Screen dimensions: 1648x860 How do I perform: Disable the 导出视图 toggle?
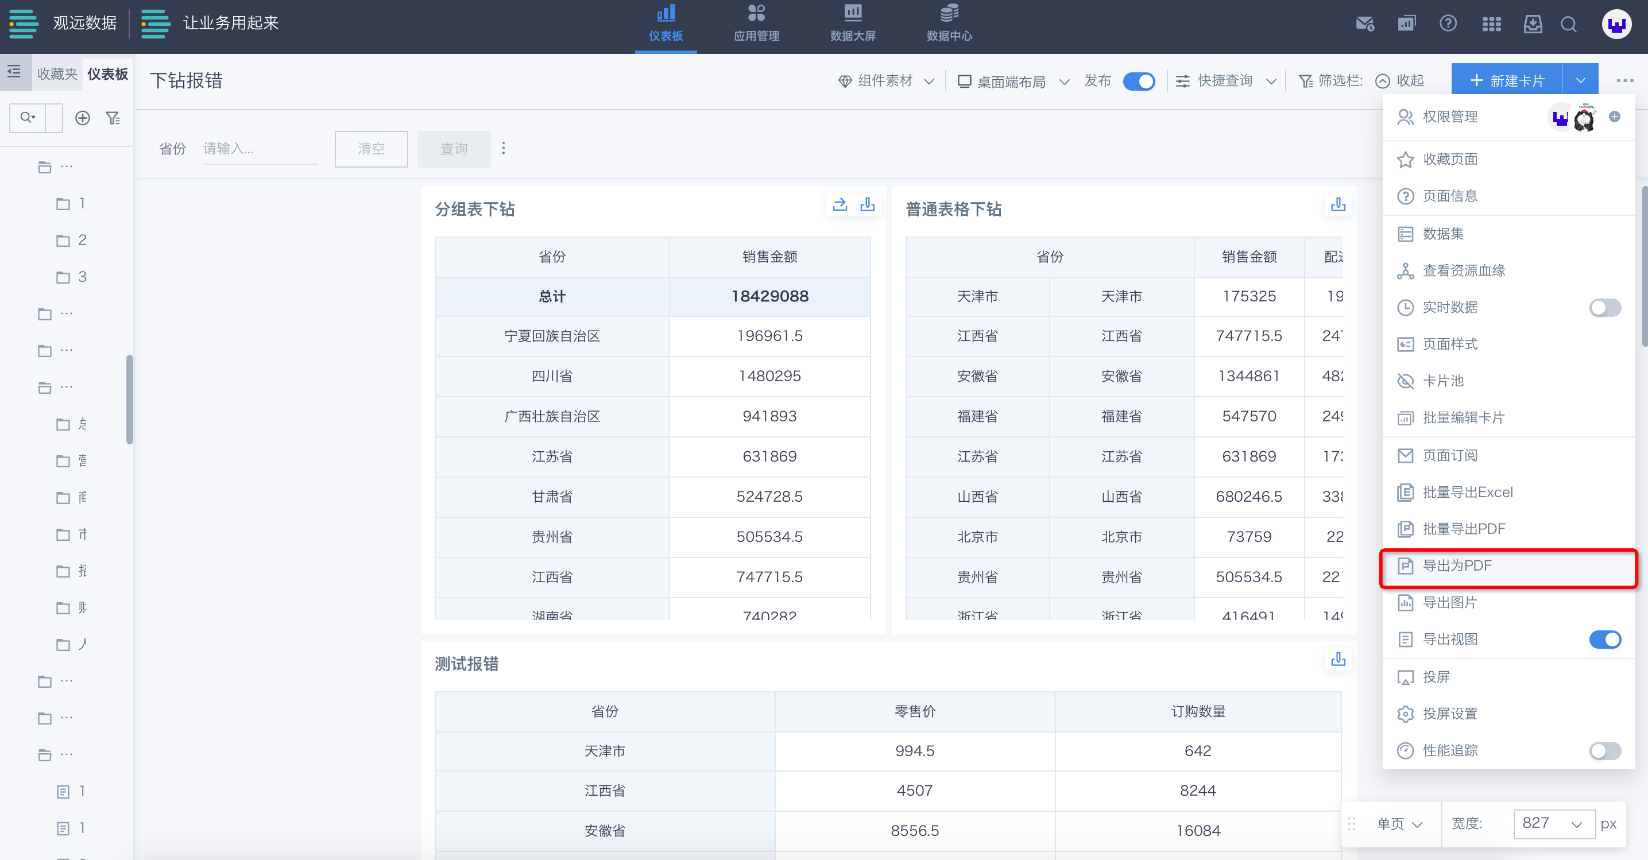click(x=1605, y=640)
